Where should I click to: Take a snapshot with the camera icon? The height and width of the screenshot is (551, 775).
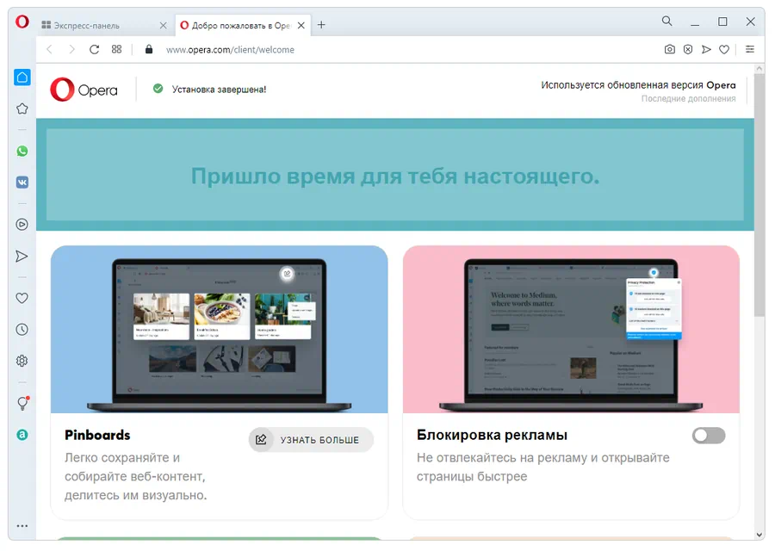point(670,49)
